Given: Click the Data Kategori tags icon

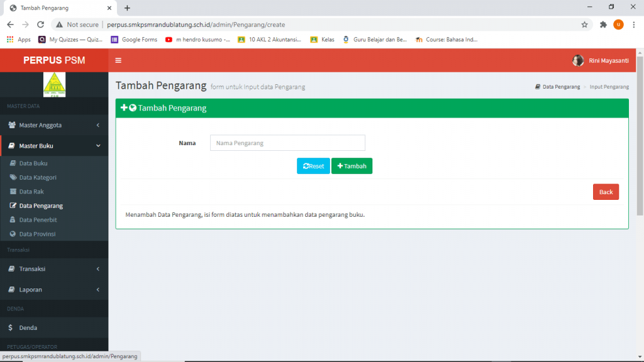Looking at the screenshot, I should click(13, 177).
